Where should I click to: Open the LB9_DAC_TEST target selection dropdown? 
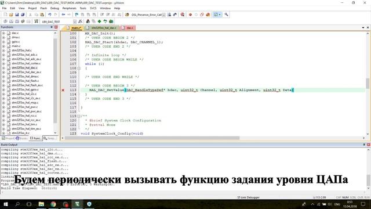[75, 21]
